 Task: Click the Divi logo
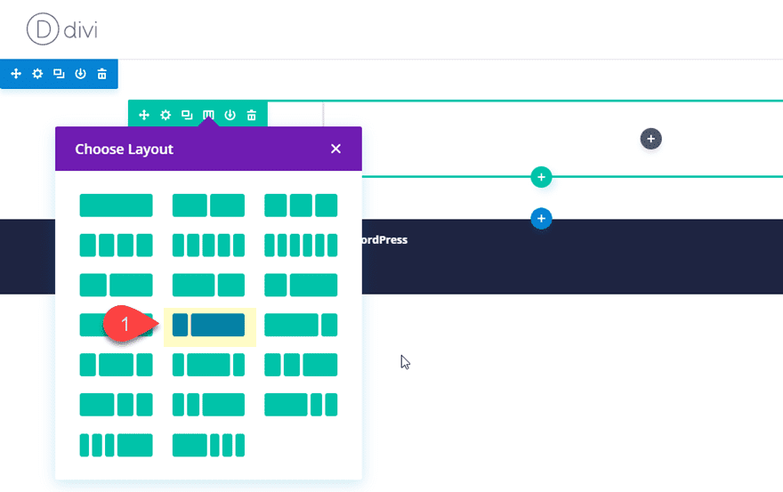tap(62, 30)
